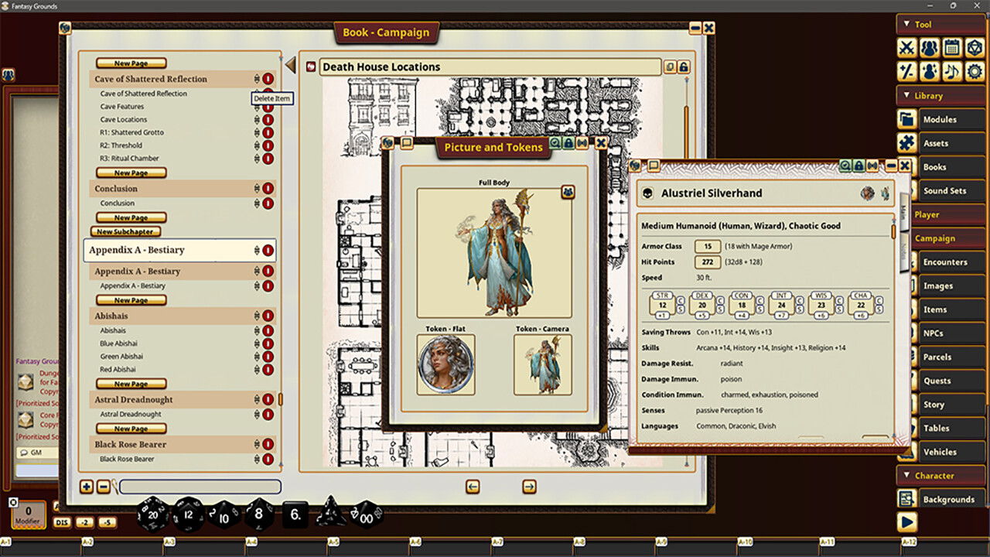This screenshot has width=990, height=557.
Task: Open the Sound notes tool icon
Action: [x=952, y=71]
